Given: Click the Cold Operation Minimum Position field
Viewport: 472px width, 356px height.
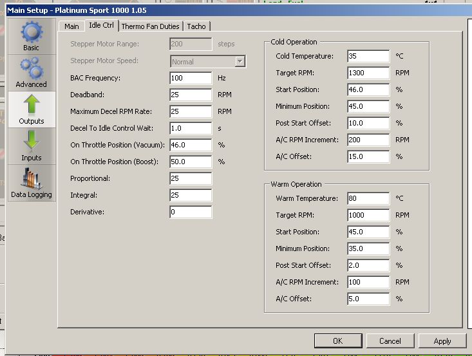Looking at the screenshot, I should 368,106.
